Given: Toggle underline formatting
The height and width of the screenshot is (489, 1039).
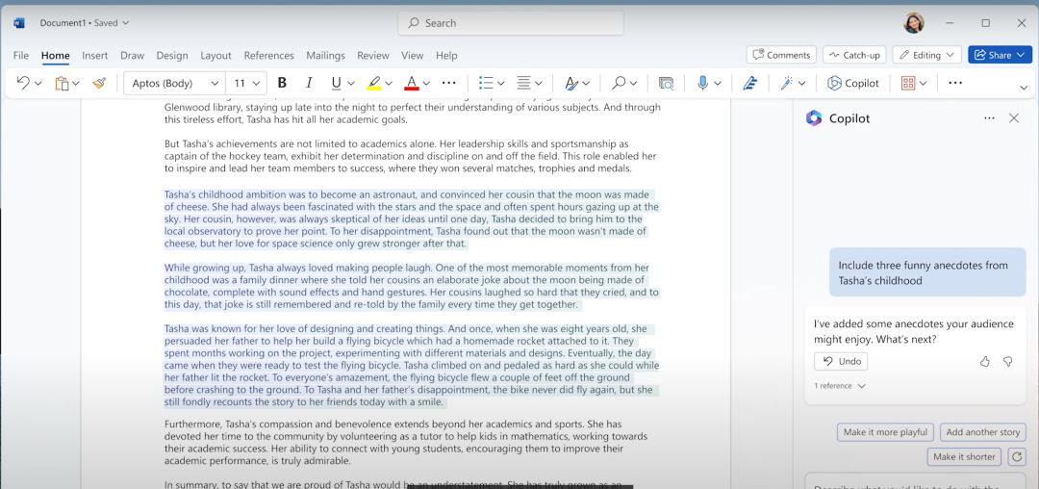Looking at the screenshot, I should 336,83.
